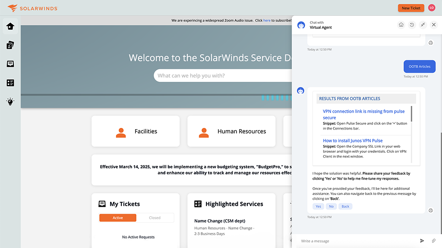This screenshot has width=442, height=248.
Task: Open 'How to install Junos VPN Pulse' article
Action: 353,141
